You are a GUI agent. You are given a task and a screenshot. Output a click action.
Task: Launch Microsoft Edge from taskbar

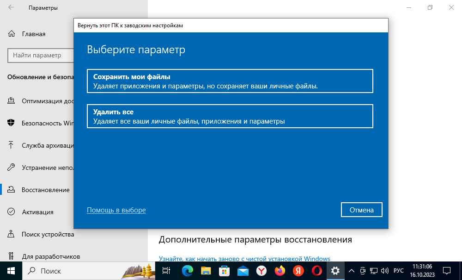pos(187,270)
